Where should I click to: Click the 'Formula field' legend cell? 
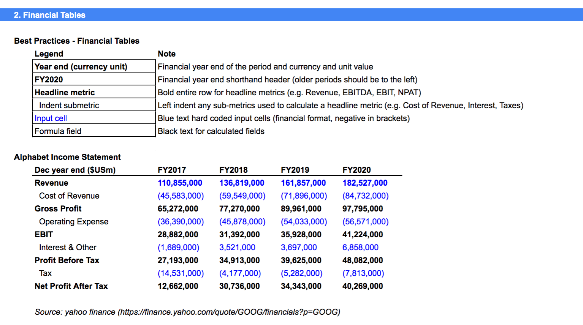[94, 131]
